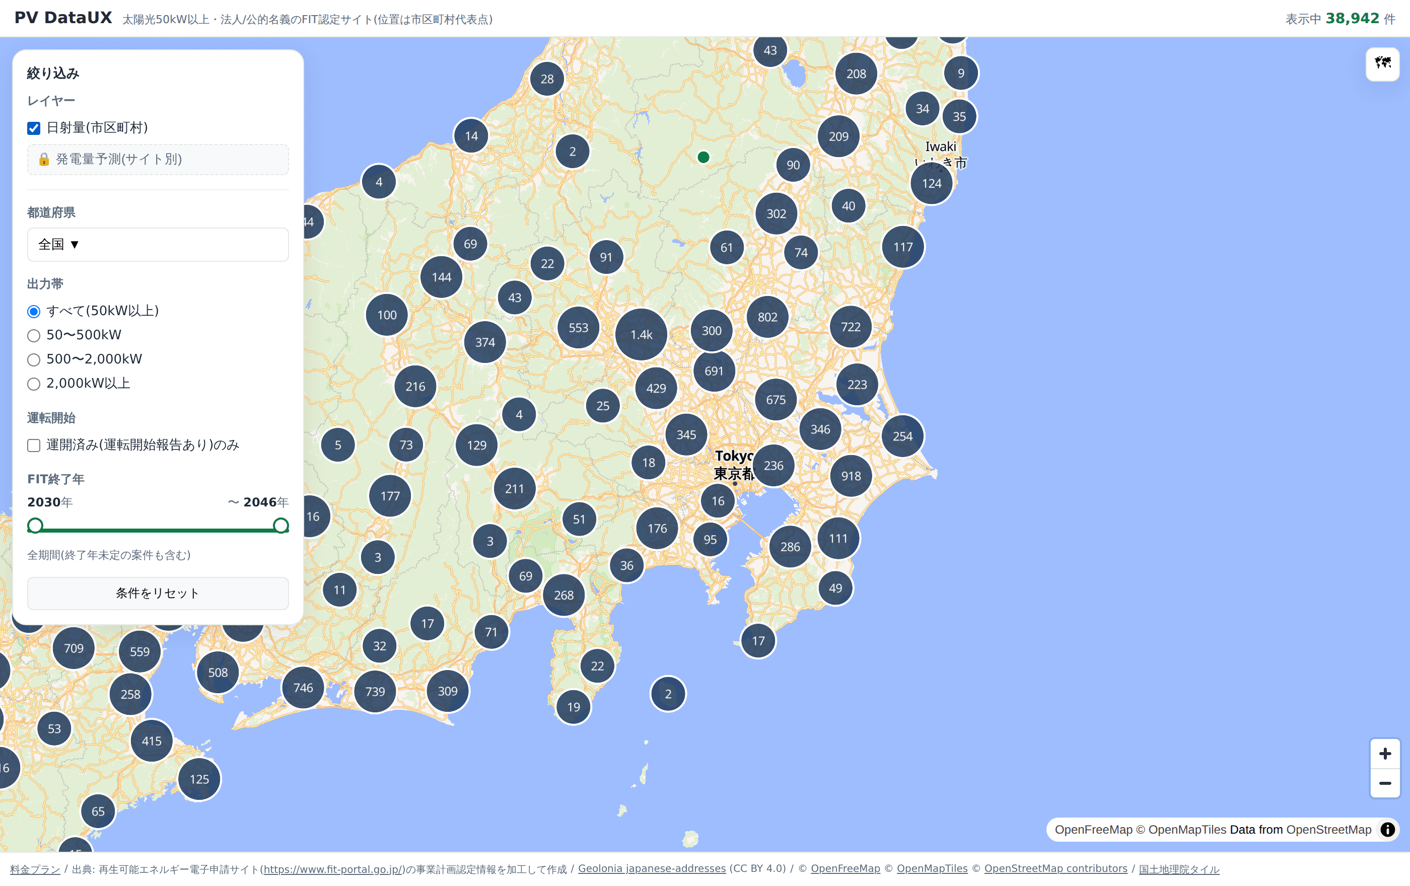Click the 208 cluster marker

(856, 73)
